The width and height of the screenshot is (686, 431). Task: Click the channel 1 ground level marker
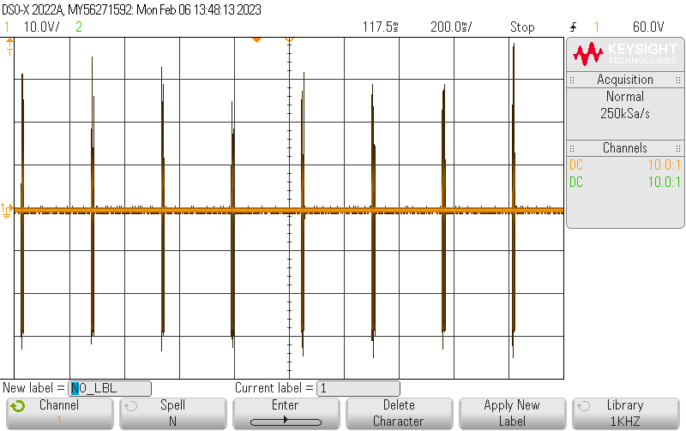click(x=7, y=210)
